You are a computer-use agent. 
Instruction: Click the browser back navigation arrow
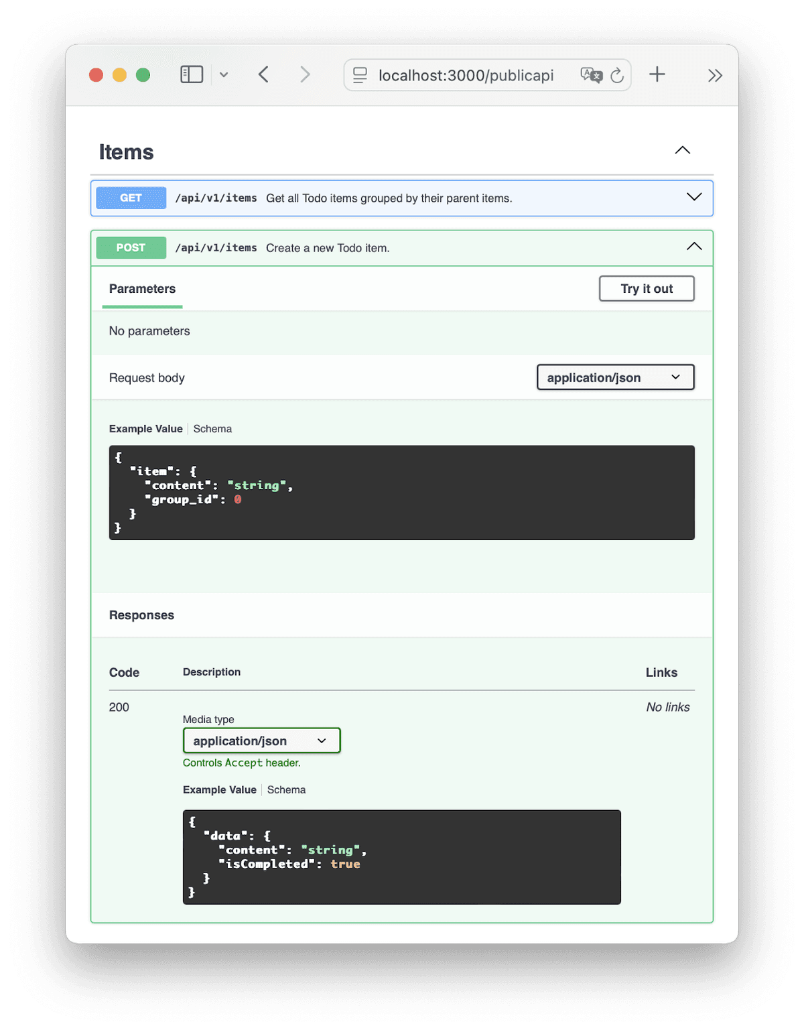pyautogui.click(x=263, y=74)
